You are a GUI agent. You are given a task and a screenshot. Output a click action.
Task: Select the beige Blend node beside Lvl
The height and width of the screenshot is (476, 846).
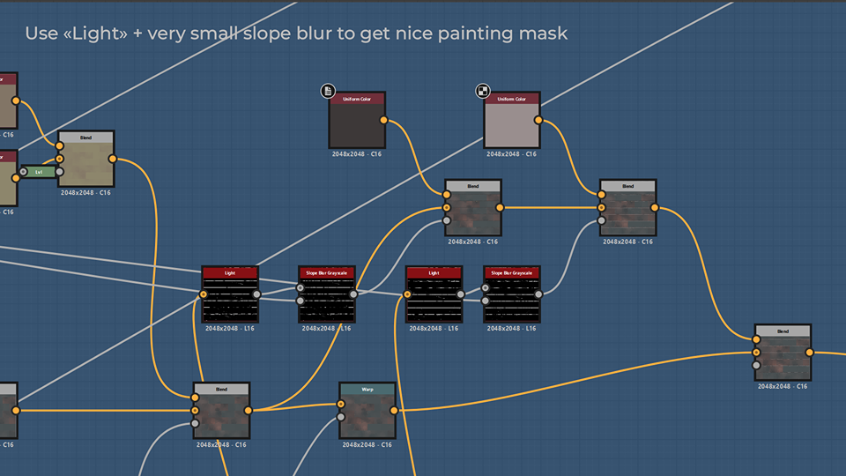point(85,160)
